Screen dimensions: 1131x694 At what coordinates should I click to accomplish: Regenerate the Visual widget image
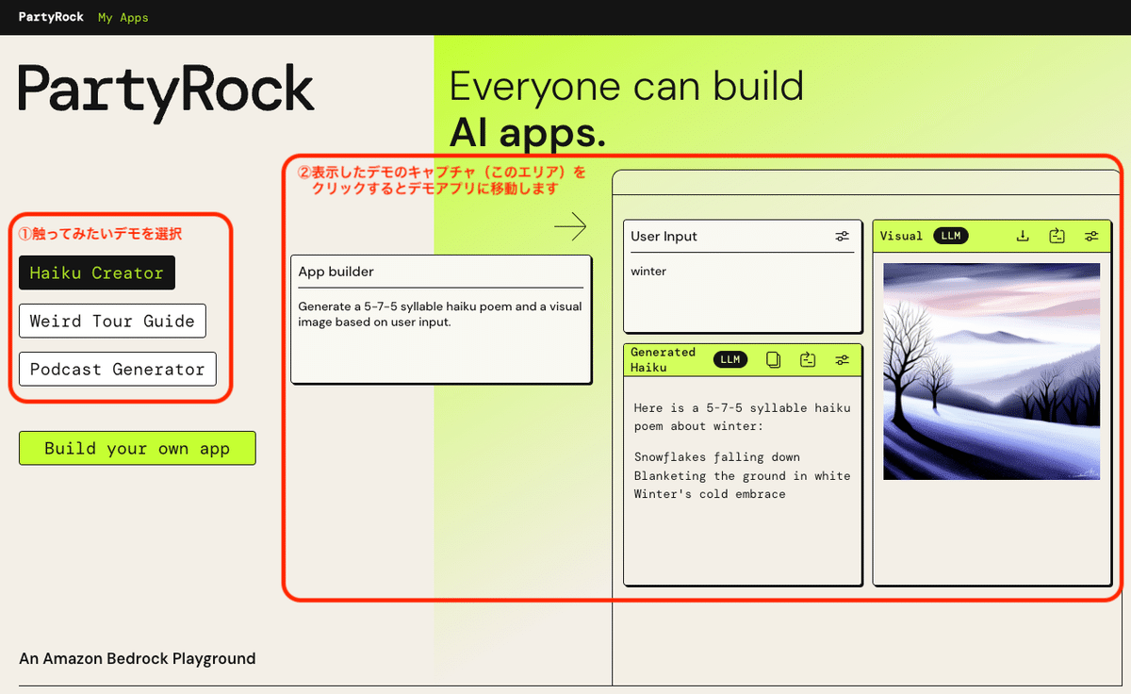pyautogui.click(x=1057, y=236)
